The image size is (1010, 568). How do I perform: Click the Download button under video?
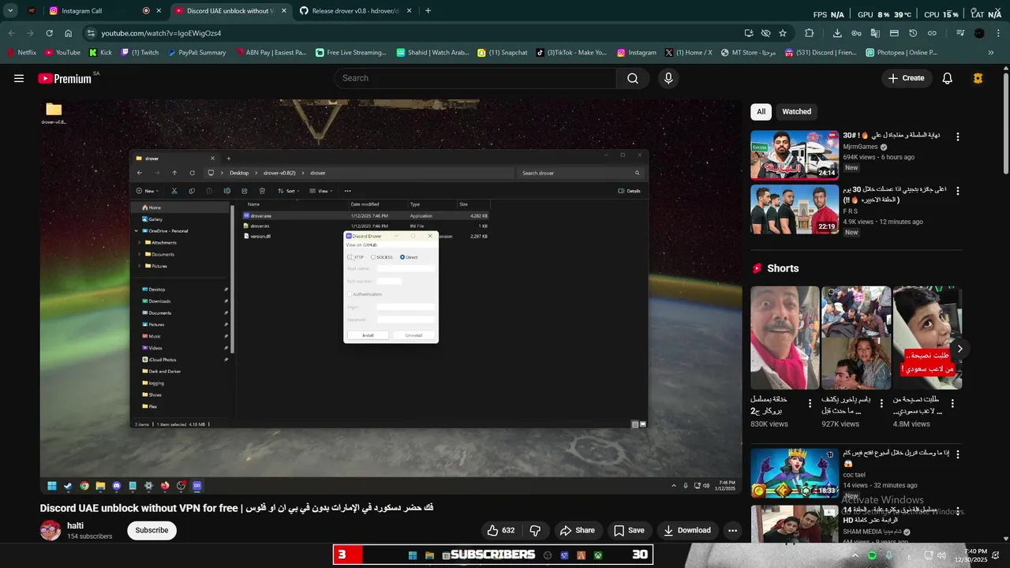(x=686, y=530)
